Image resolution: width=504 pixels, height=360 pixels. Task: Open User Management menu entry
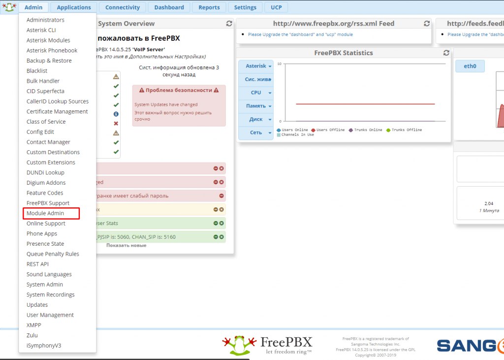(x=50, y=315)
